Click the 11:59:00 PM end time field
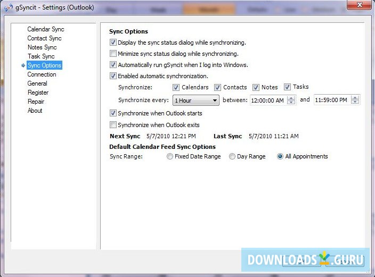 click(331, 100)
